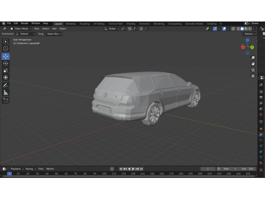Open the Render menu
Viewport: 265px width, 199px height.
pos(24,24)
